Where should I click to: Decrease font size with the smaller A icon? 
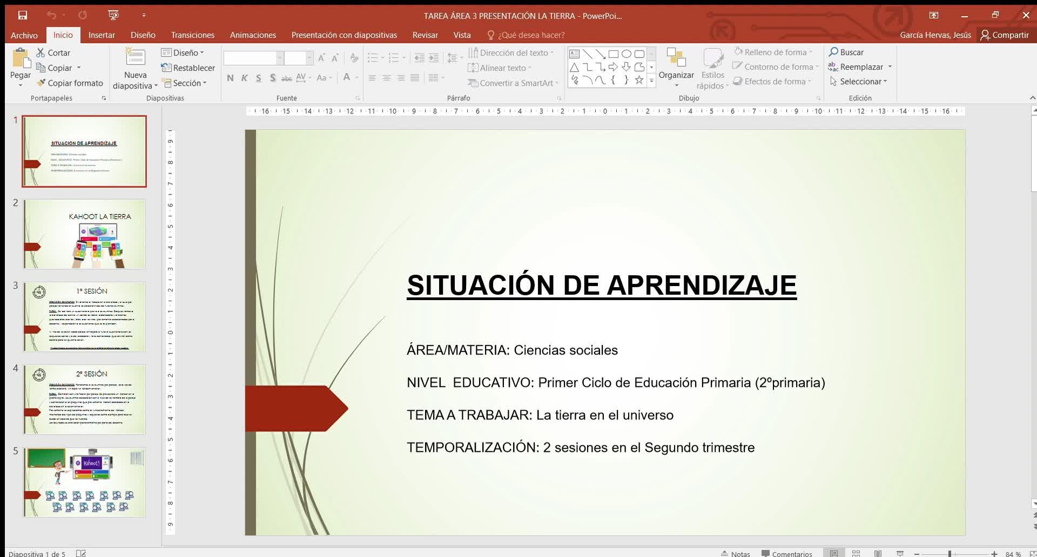pos(335,58)
